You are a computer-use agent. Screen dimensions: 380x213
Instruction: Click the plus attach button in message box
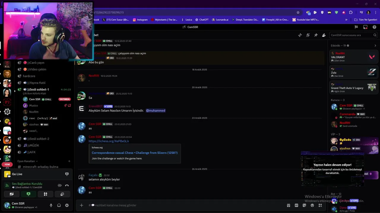coord(82,205)
